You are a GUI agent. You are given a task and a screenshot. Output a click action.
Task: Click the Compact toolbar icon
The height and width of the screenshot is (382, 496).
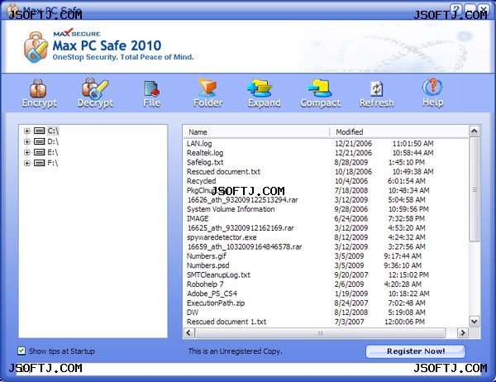coord(320,88)
